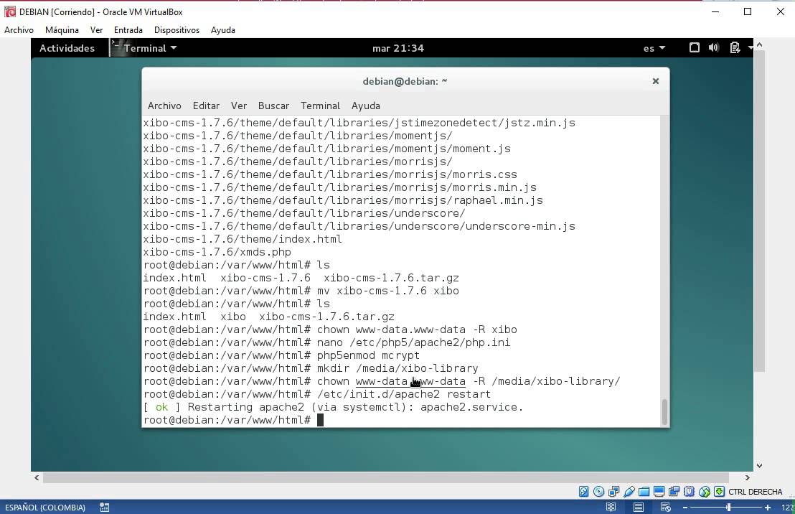Viewport: 795px width, 514px height.
Task: Click the 'debian@debian: ~' window title
Action: (x=405, y=81)
